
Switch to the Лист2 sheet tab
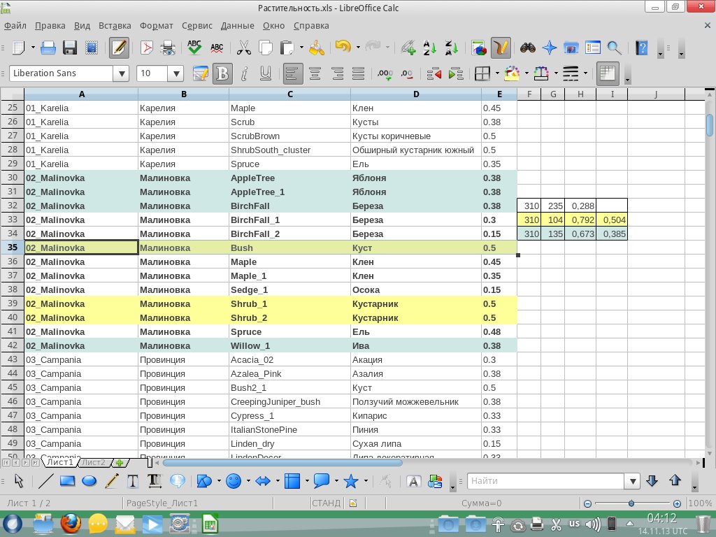93,463
